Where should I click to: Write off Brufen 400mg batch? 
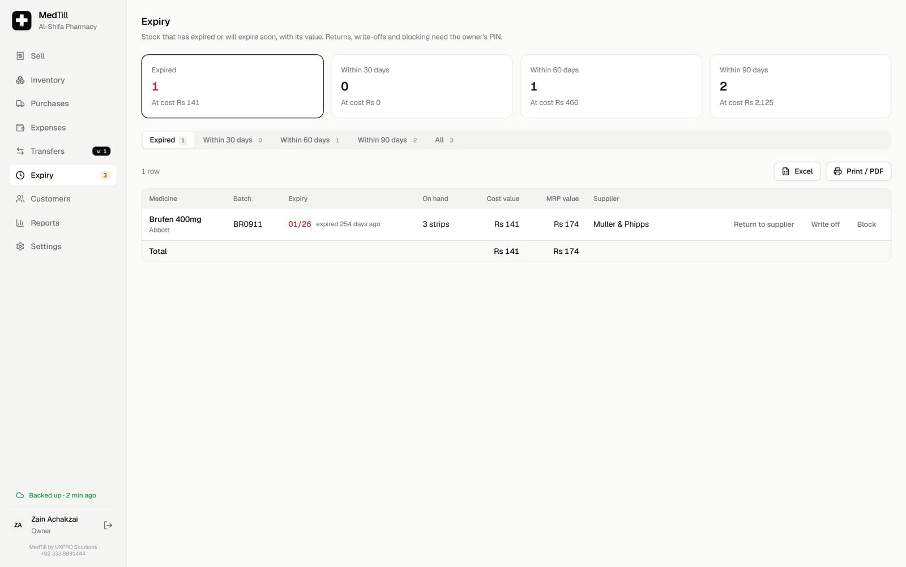coord(825,224)
